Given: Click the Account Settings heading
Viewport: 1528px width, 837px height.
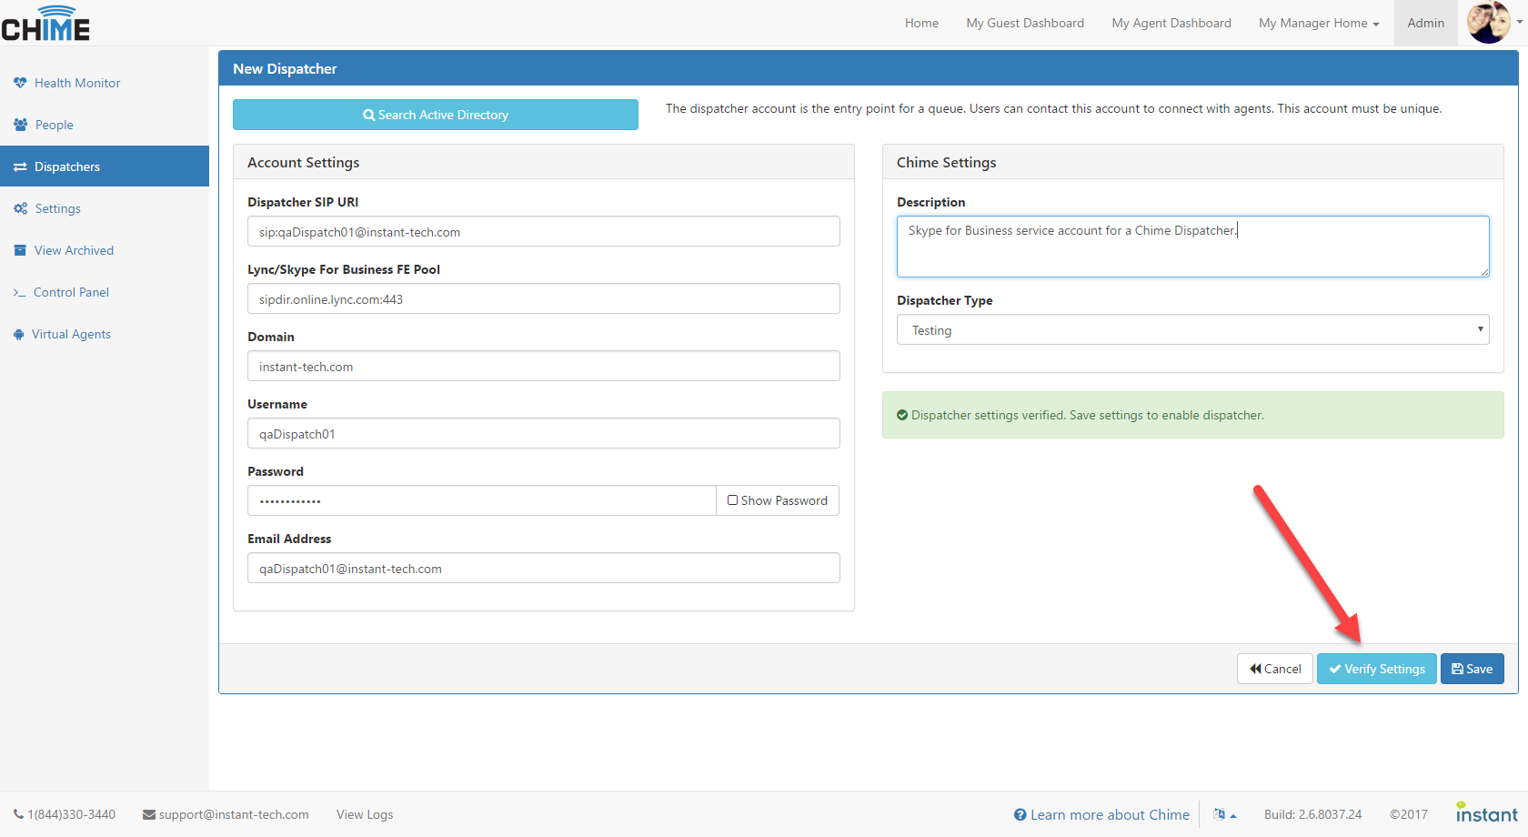Looking at the screenshot, I should (x=303, y=162).
